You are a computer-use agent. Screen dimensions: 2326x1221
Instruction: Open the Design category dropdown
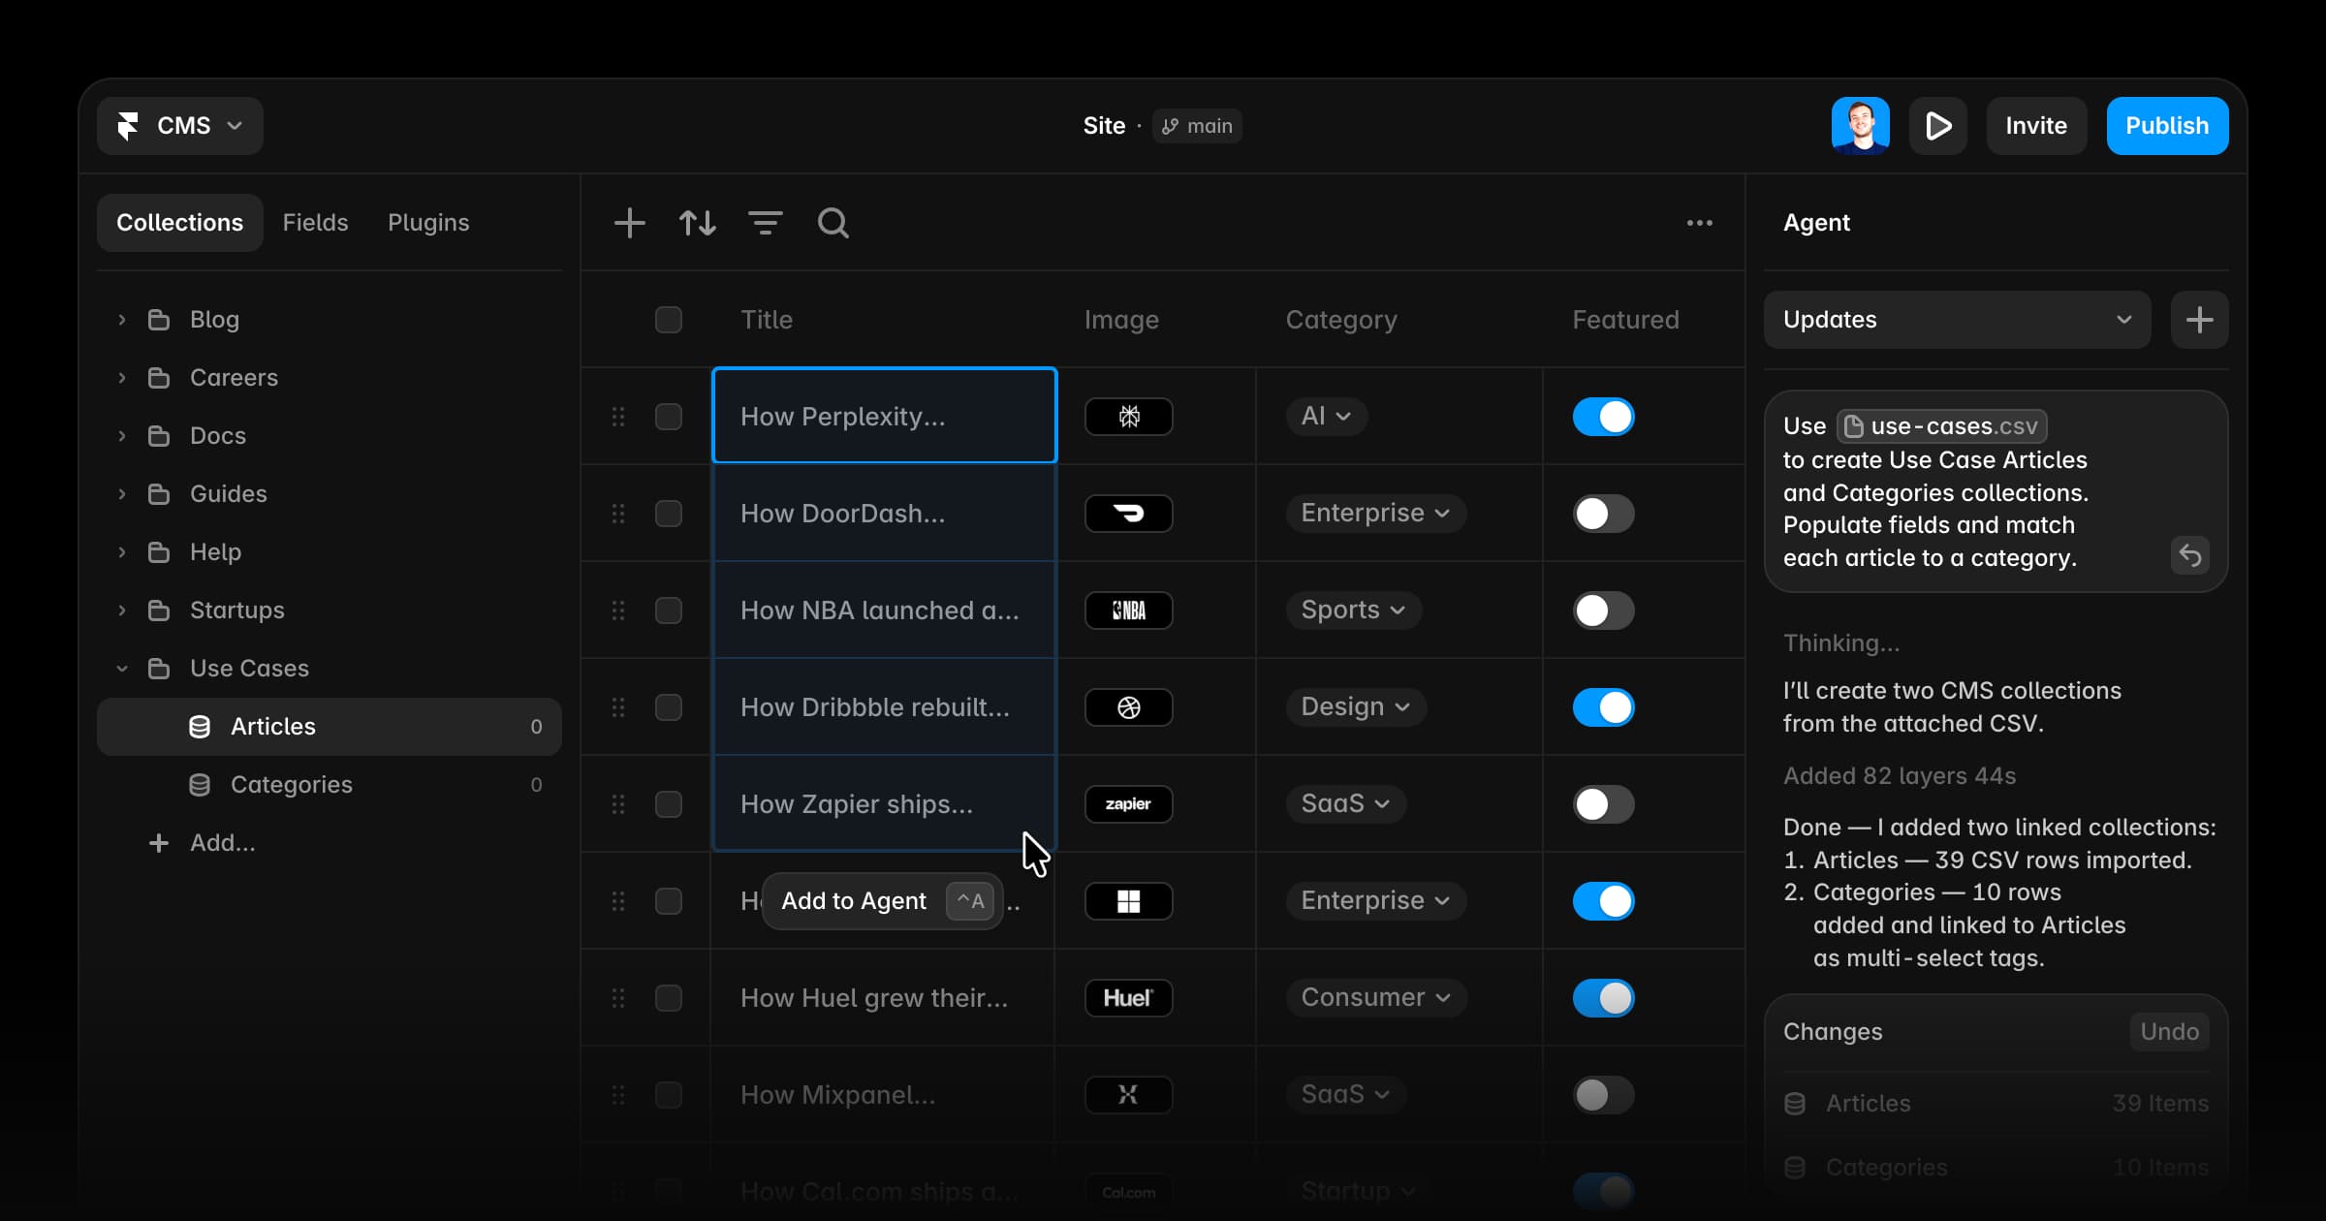pos(1356,707)
